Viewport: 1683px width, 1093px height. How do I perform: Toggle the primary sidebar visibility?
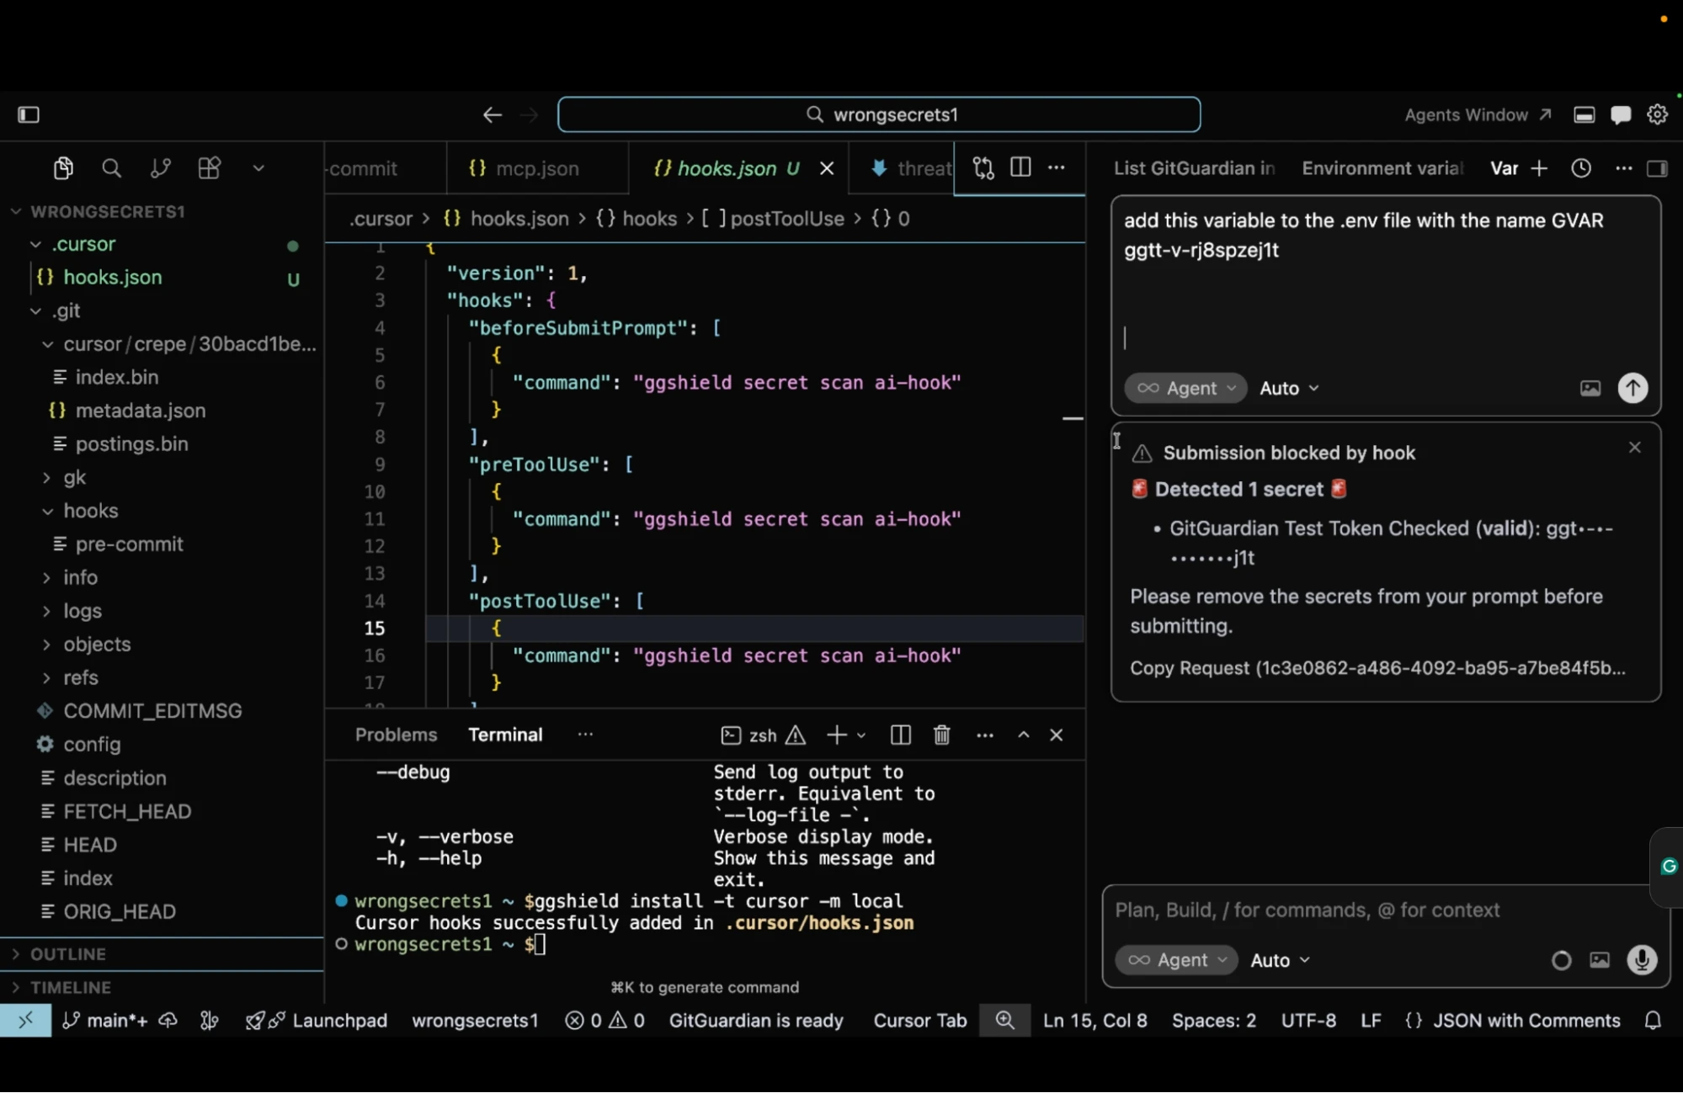tap(29, 114)
